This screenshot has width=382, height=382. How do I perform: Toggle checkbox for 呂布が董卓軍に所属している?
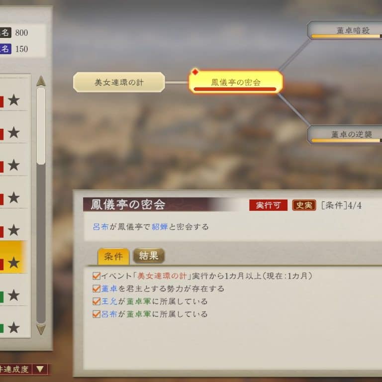click(96, 314)
